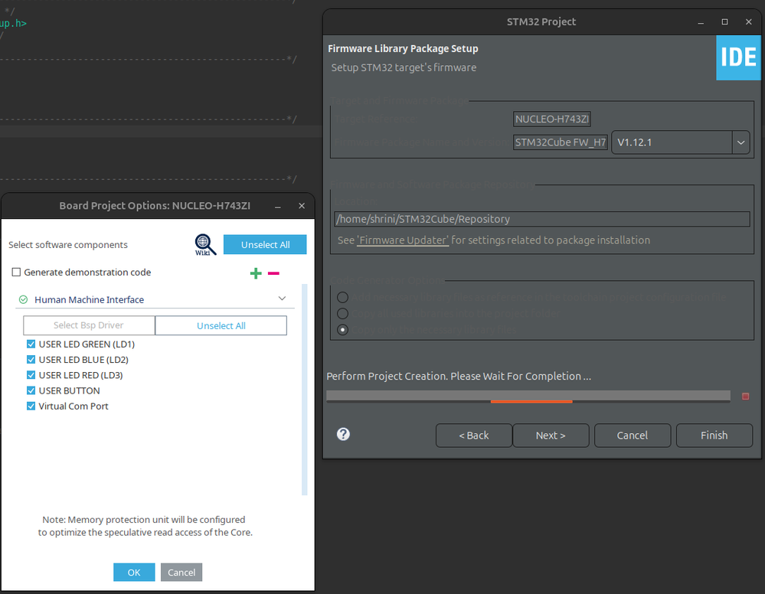Select Copy all used libraries radio button
This screenshot has width=765, height=594.
click(x=342, y=313)
